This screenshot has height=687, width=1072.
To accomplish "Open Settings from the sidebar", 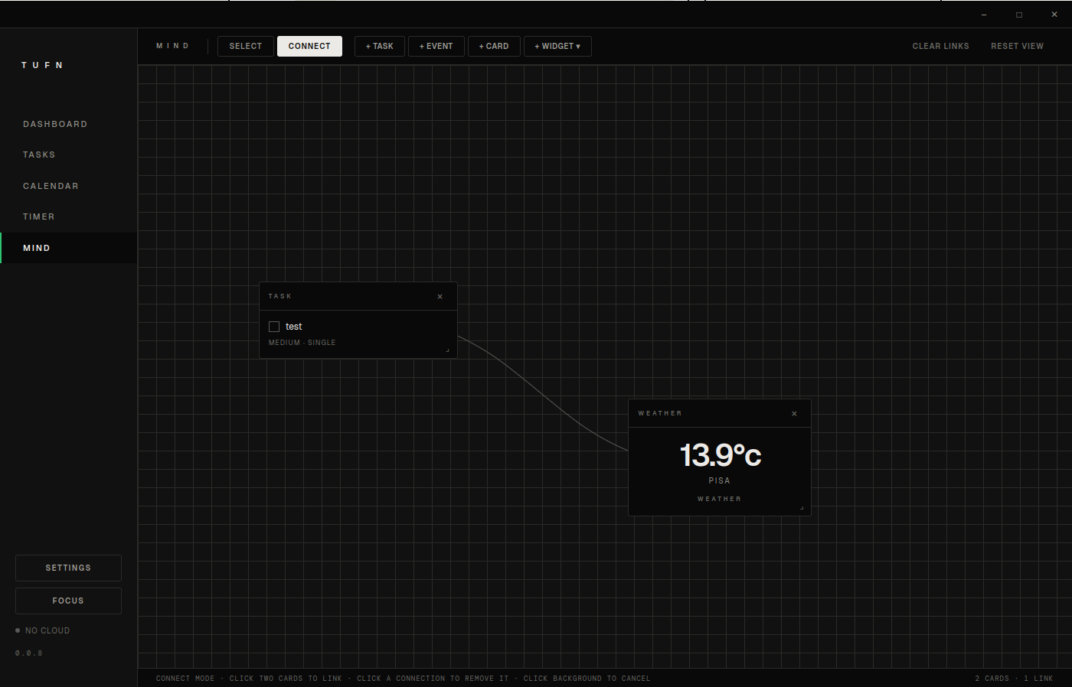I will pyautogui.click(x=68, y=568).
